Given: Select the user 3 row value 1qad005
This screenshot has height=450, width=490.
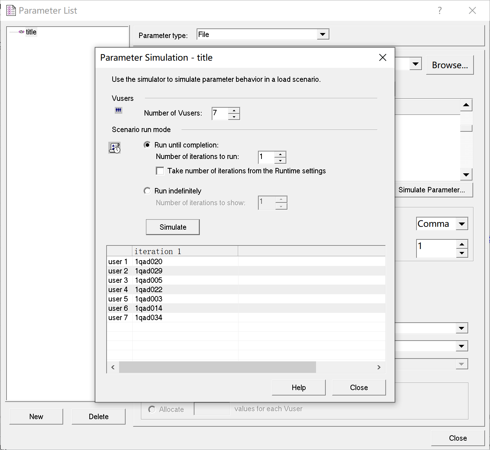Looking at the screenshot, I should (149, 280).
